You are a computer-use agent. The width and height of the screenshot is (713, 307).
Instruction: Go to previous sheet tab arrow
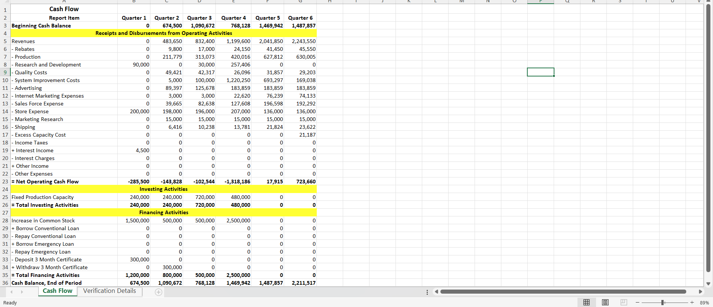(12, 292)
